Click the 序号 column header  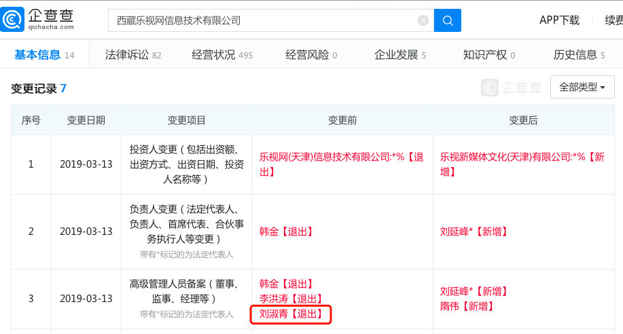pos(31,120)
